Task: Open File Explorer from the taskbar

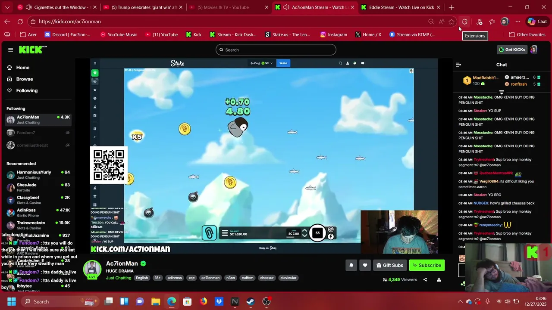Action: [x=156, y=301]
